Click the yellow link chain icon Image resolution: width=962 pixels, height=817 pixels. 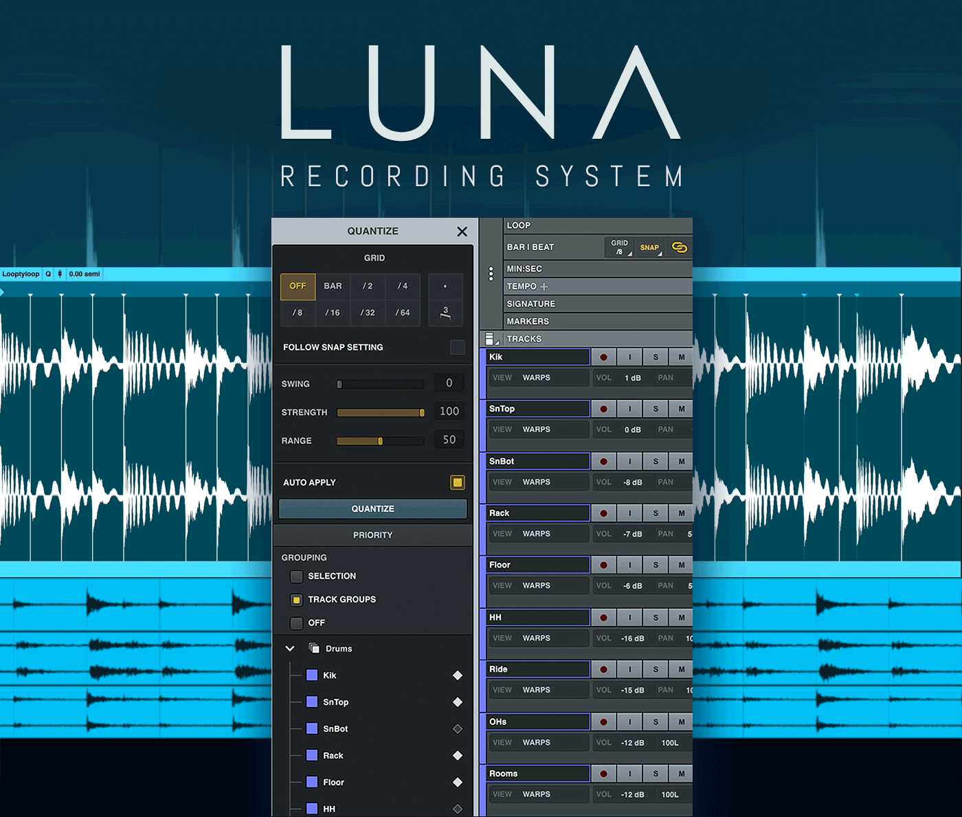click(680, 247)
